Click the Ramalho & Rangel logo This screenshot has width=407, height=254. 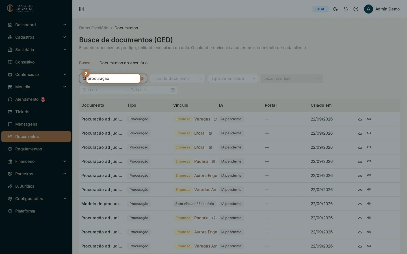click(x=21, y=8)
